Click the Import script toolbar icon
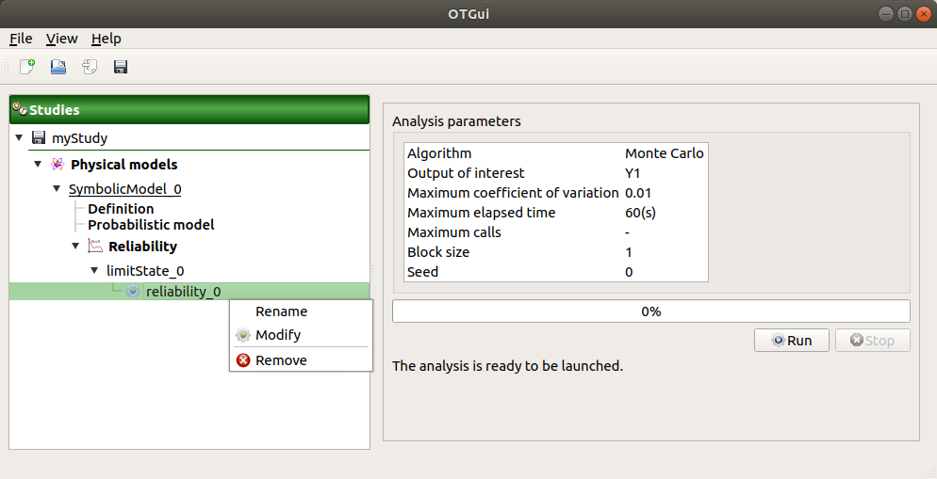The width and height of the screenshot is (937, 479). pos(90,67)
